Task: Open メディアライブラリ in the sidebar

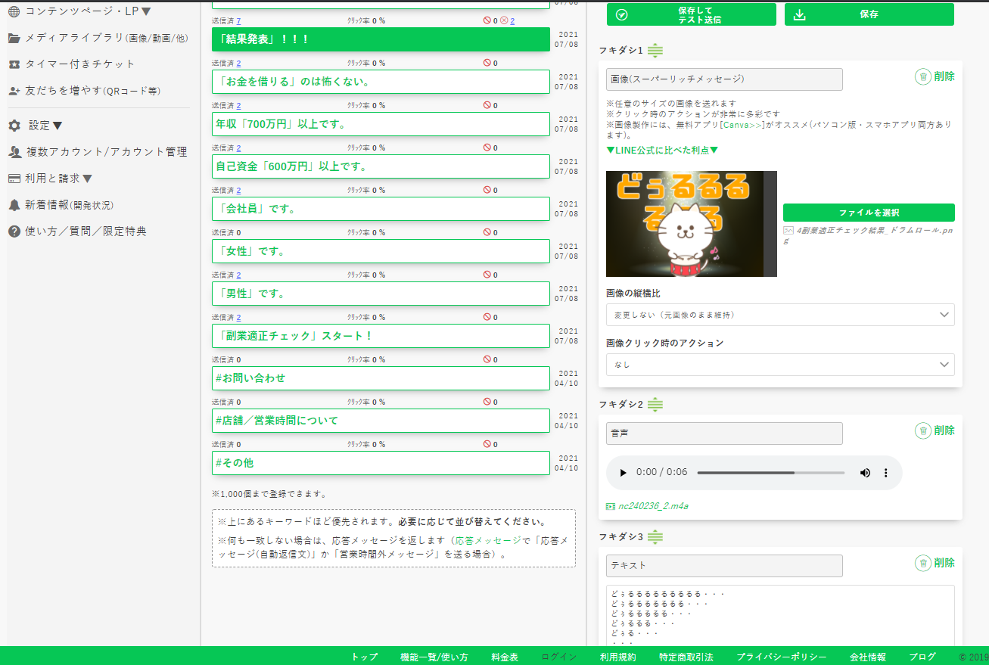Action: (x=97, y=38)
